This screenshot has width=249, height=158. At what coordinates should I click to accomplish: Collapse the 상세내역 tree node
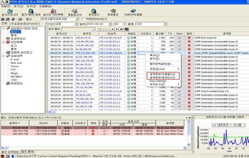click(3, 56)
